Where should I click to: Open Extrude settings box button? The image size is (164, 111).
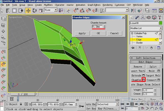pyautogui.click(x=143, y=75)
